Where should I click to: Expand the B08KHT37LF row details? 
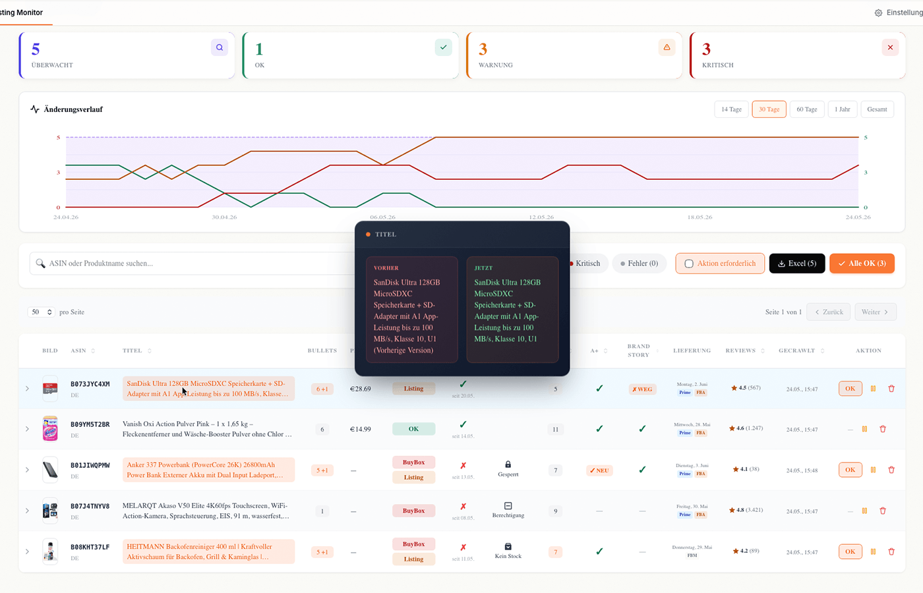tap(27, 551)
